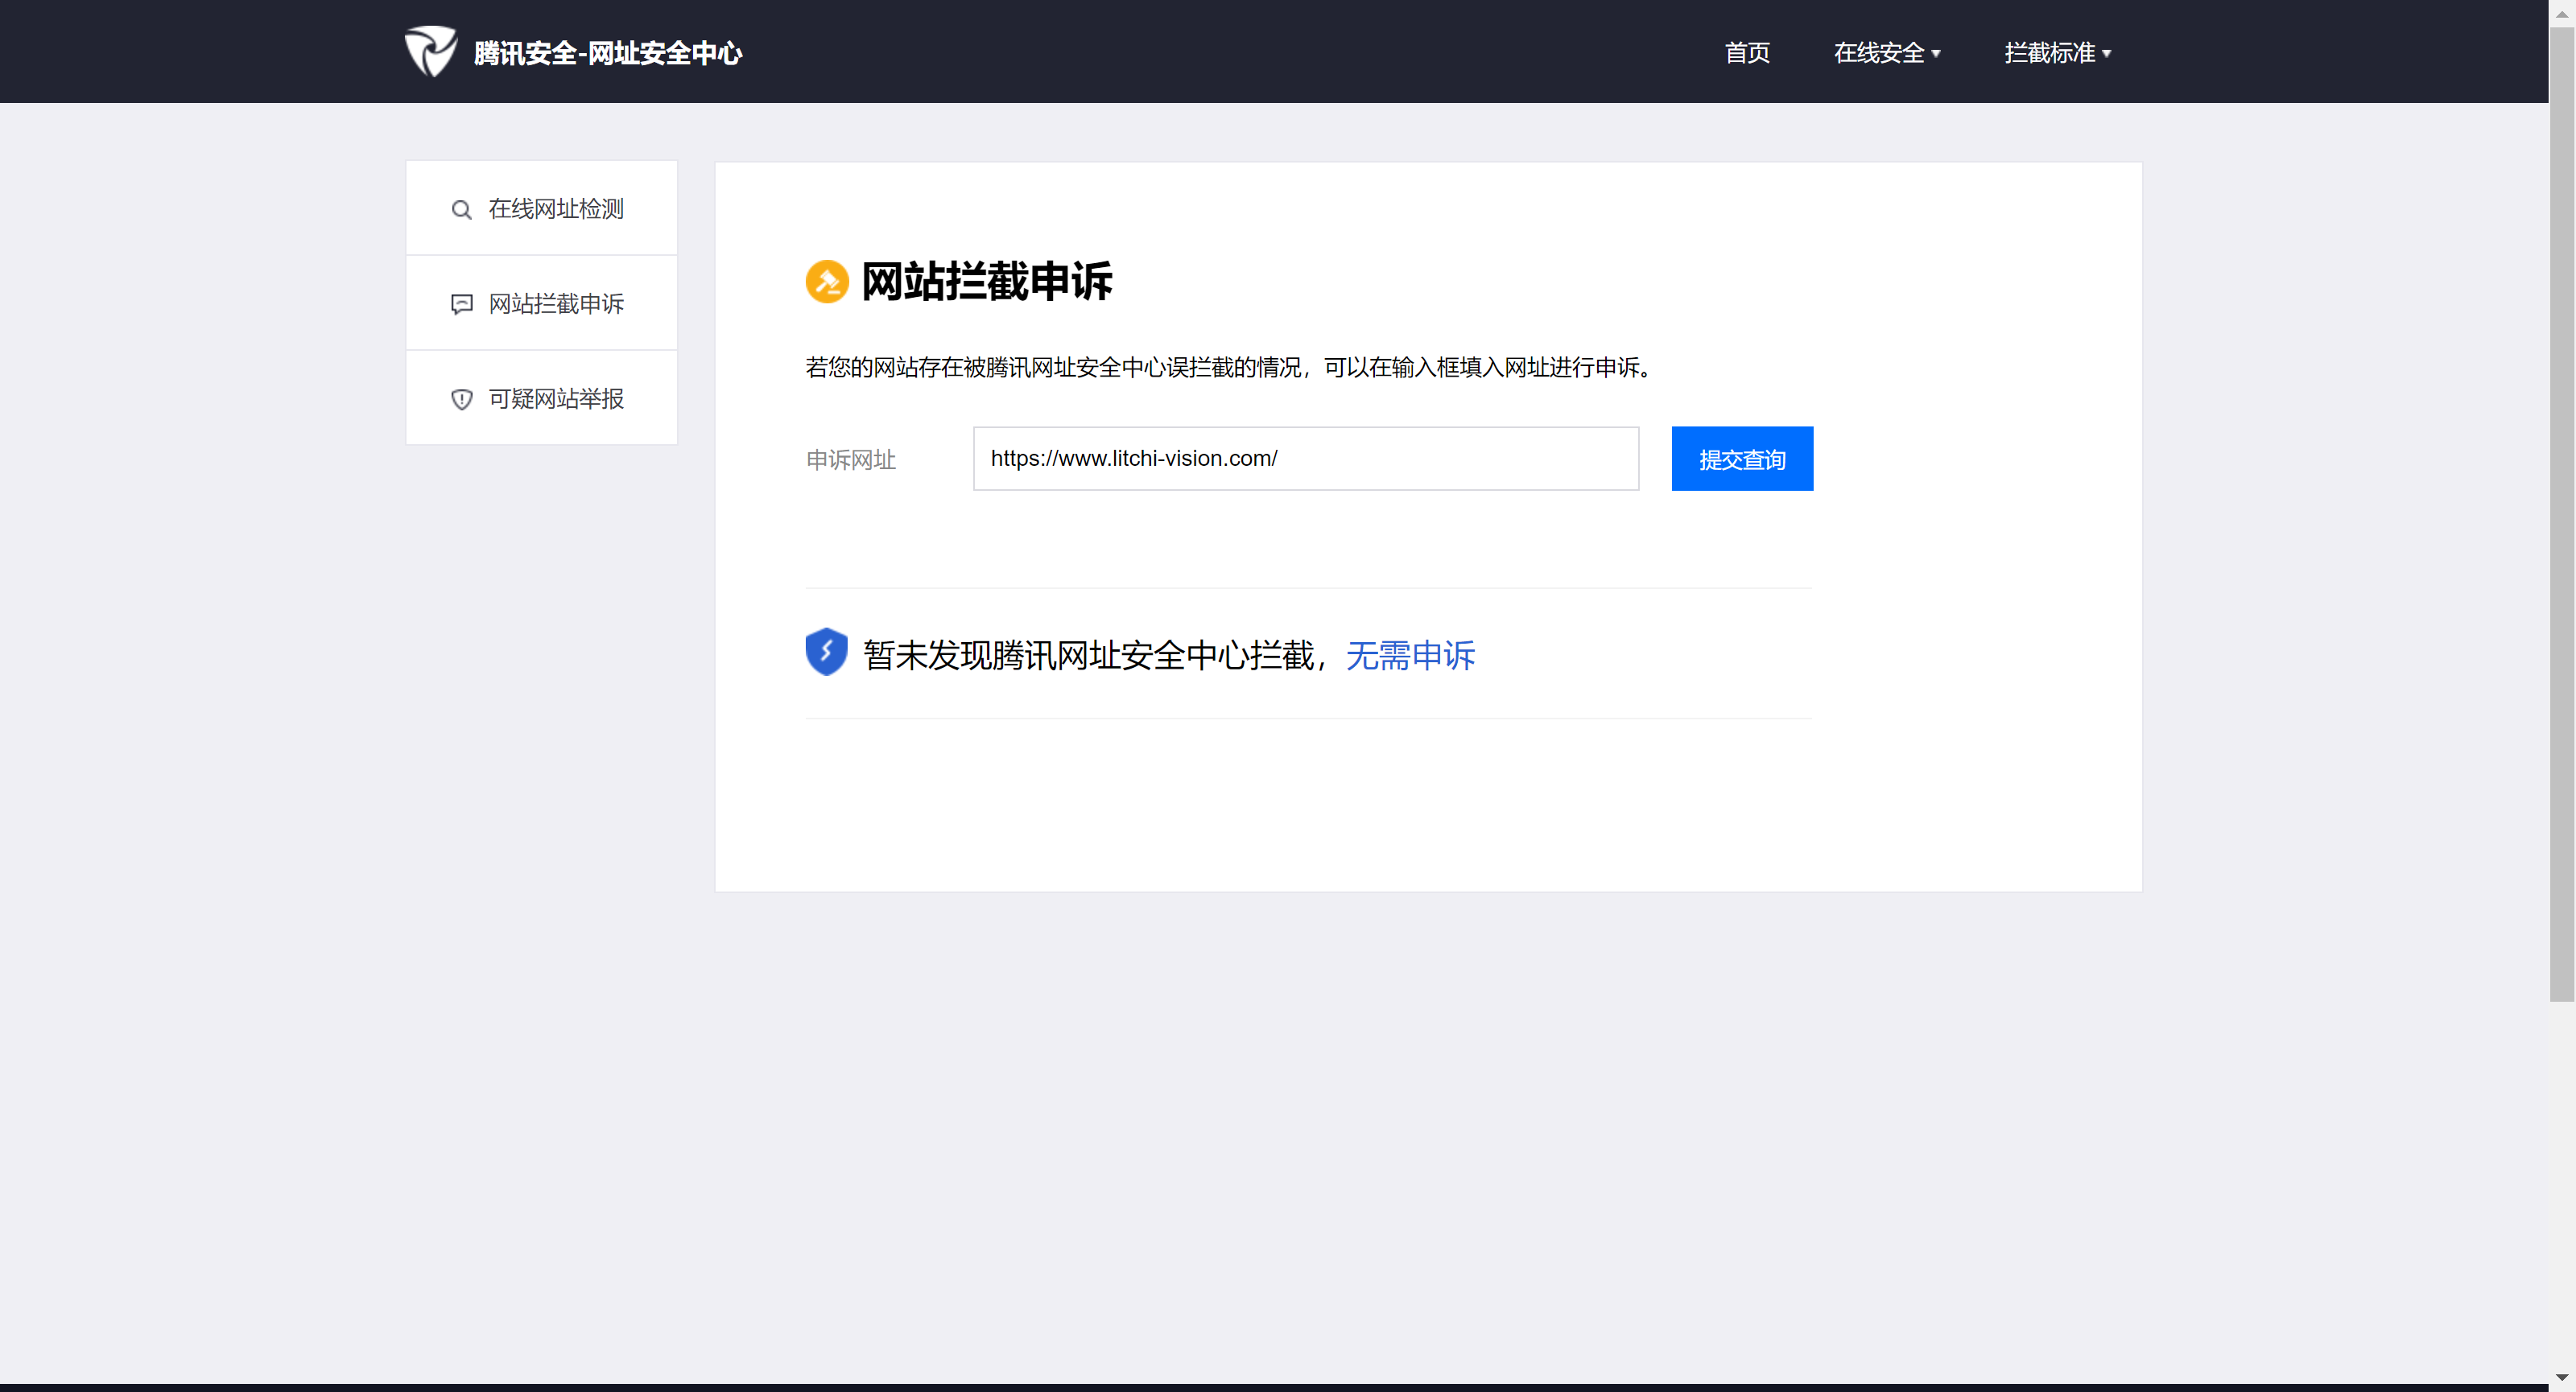Expand the 拦截标准 dropdown arrow
Screen dimensions: 2576x1392
[x=2106, y=54]
